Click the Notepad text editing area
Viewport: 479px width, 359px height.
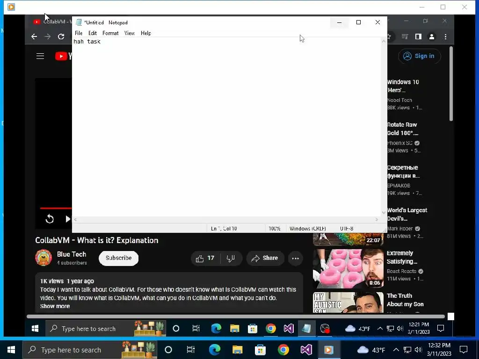coord(226,127)
